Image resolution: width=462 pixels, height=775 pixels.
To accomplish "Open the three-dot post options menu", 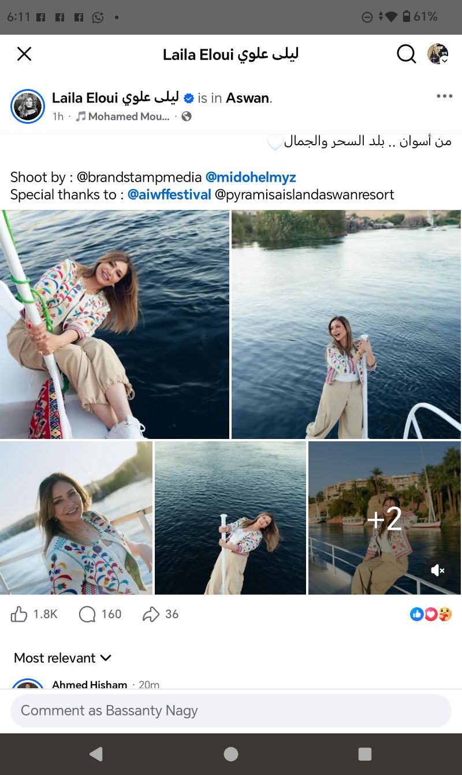I will coord(444,97).
